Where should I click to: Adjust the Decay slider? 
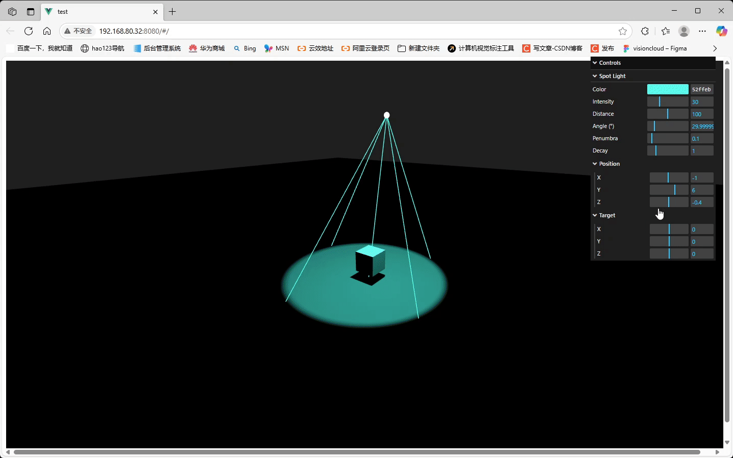(x=668, y=150)
